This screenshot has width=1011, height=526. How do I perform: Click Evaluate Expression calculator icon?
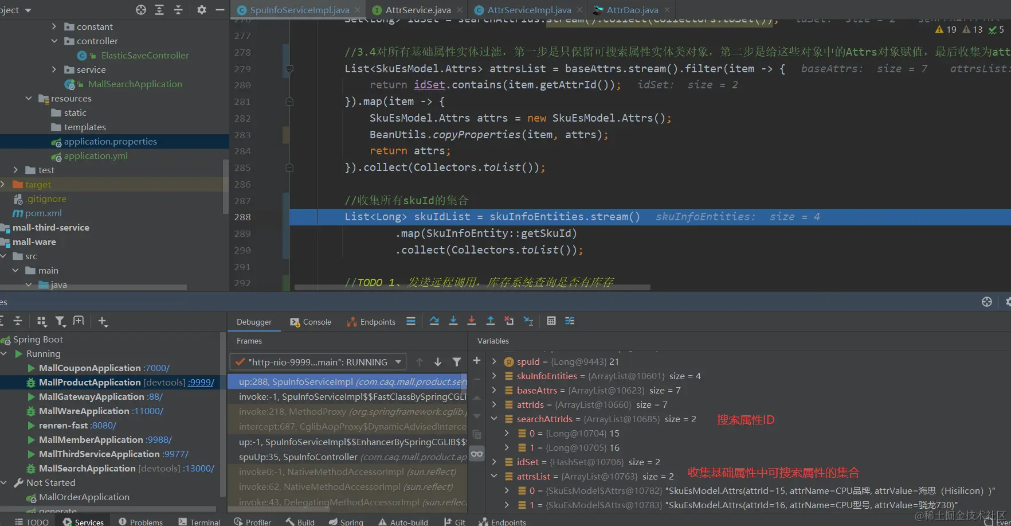click(551, 321)
